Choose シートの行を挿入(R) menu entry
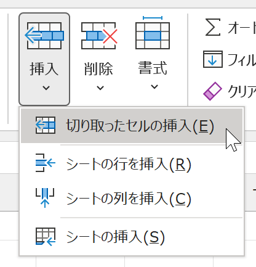The image size is (256, 267). click(132, 164)
